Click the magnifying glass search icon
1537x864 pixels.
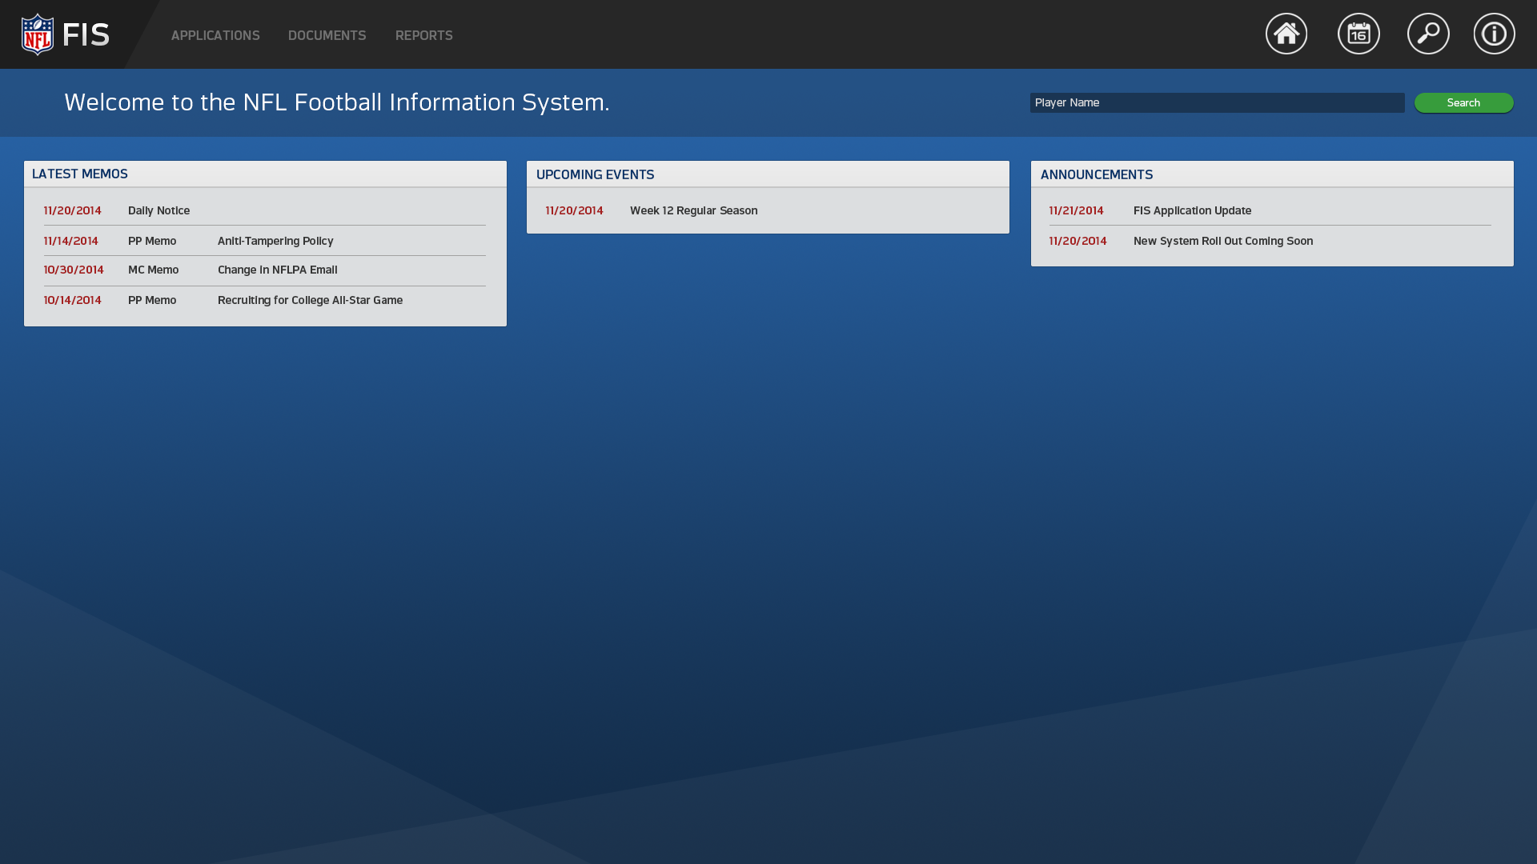click(x=1428, y=34)
